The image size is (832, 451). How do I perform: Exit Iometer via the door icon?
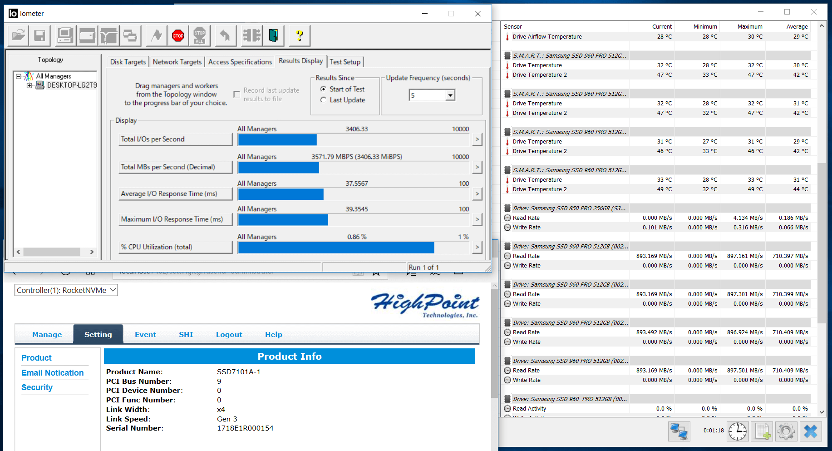pyautogui.click(x=273, y=35)
